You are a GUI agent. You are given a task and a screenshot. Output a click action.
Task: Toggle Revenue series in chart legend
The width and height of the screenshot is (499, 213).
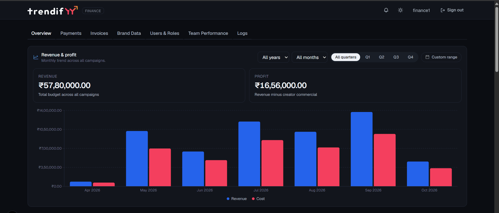[237, 199]
